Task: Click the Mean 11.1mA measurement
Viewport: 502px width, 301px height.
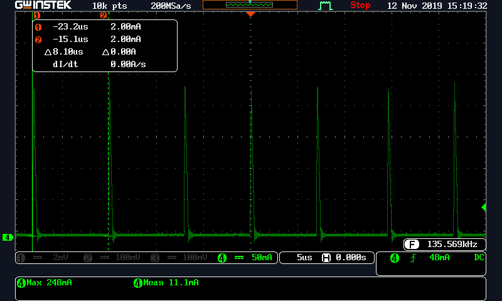Action: (171, 283)
